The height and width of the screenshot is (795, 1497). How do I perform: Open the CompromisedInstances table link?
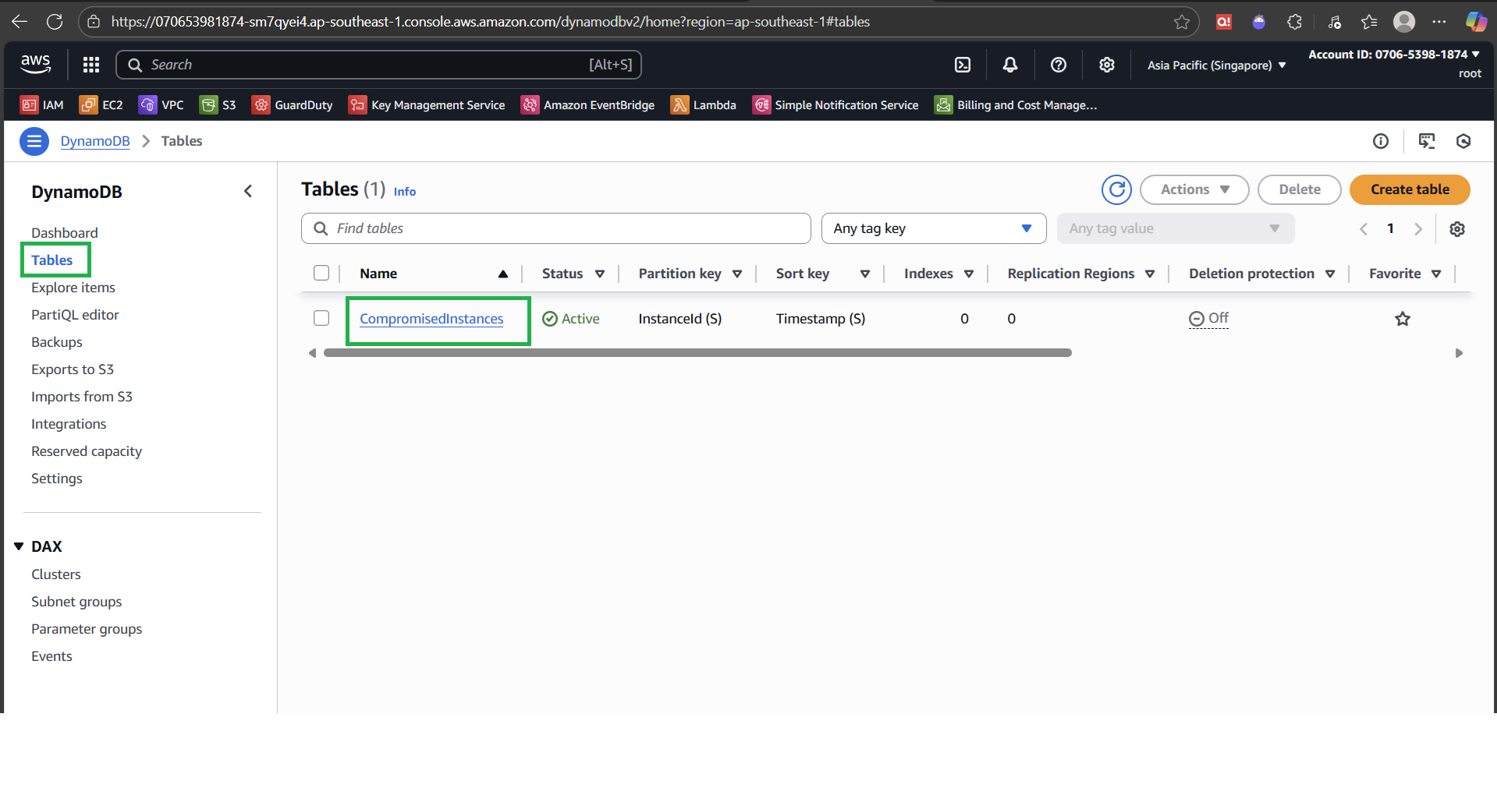(x=431, y=319)
